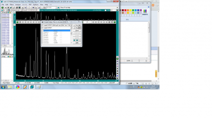The width and height of the screenshot is (212, 118).
Task: Enable the Metallics subfile checkbox
Action: (43, 35)
